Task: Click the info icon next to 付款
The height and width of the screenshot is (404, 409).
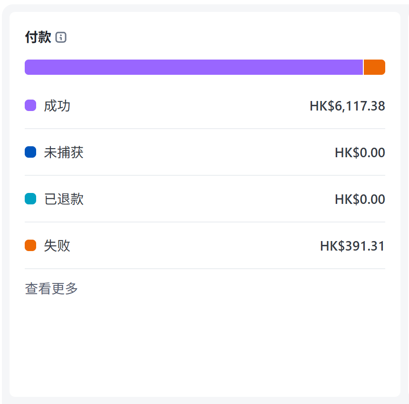Action: (61, 37)
